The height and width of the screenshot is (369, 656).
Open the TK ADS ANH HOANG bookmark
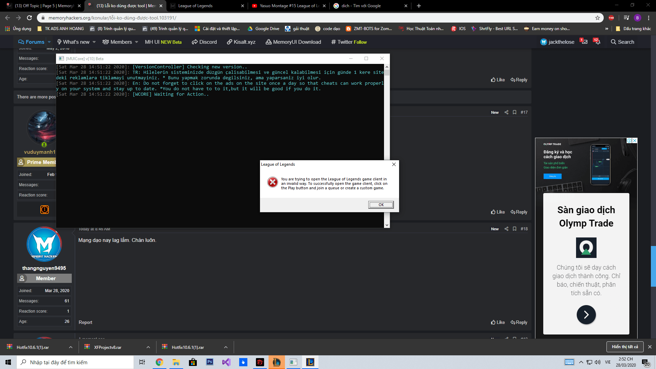60,29
